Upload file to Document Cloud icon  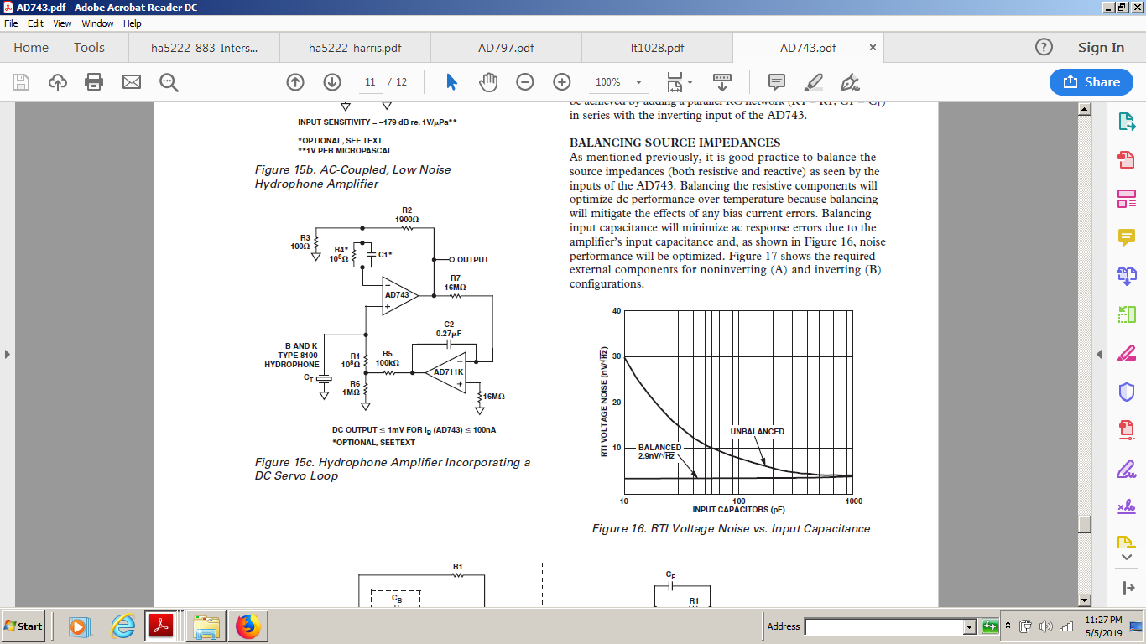(58, 82)
